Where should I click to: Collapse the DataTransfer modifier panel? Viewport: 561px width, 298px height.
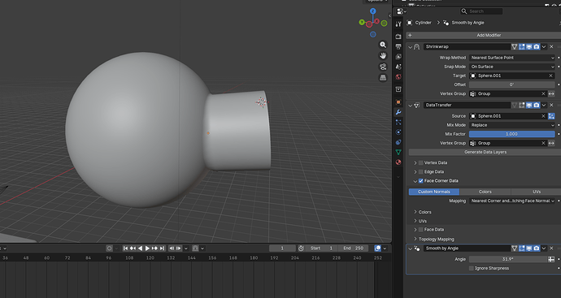411,105
